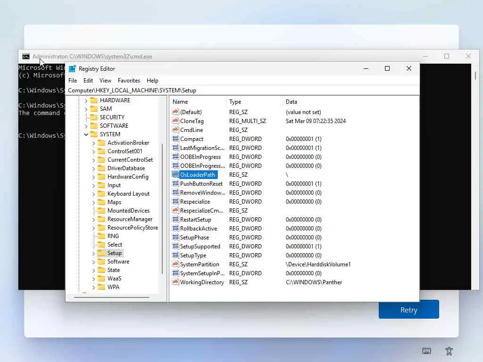
Task: Select the State folder icon
Action: tap(101, 270)
